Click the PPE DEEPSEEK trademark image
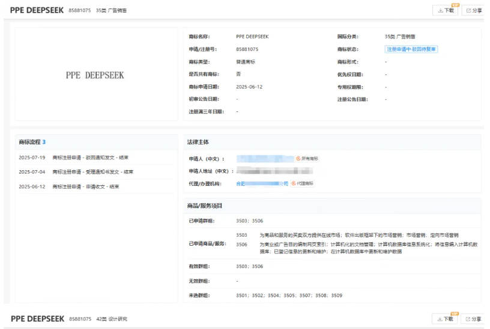The height and width of the screenshot is (329, 490). click(x=96, y=74)
